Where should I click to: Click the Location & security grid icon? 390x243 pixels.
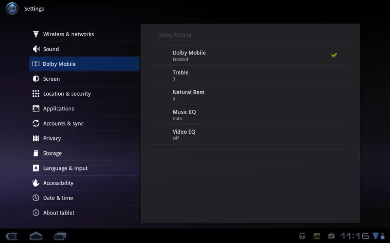click(36, 94)
